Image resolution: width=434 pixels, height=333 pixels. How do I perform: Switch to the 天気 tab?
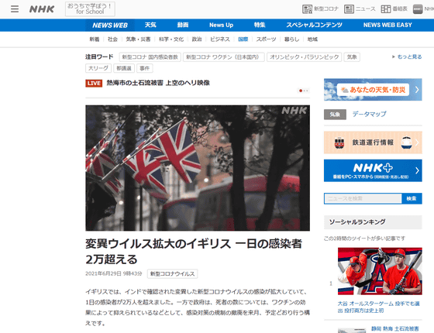tap(150, 25)
